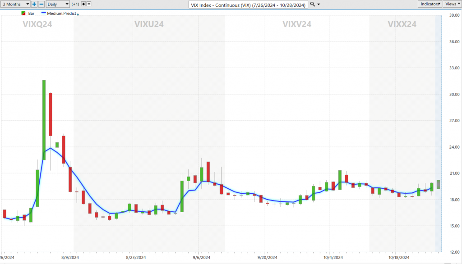The image size is (462, 264).
Task: Click the VIX Index symbol search field
Action: 248,5
